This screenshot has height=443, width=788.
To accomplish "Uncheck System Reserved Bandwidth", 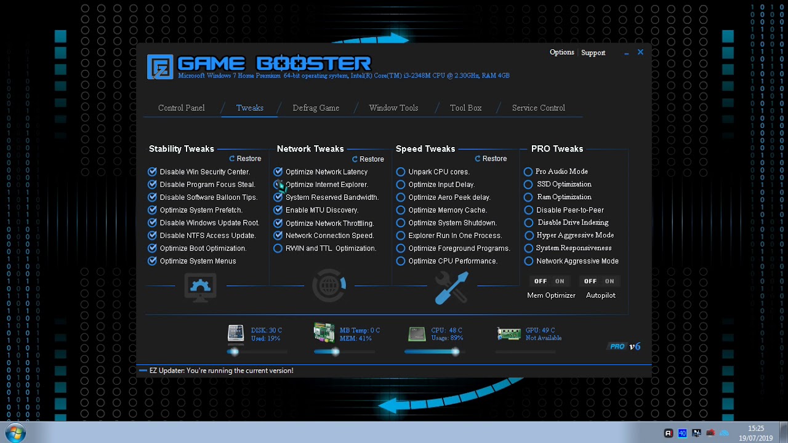I will (x=278, y=198).
